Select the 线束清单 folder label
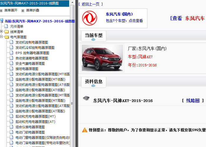 pos(17,32)
